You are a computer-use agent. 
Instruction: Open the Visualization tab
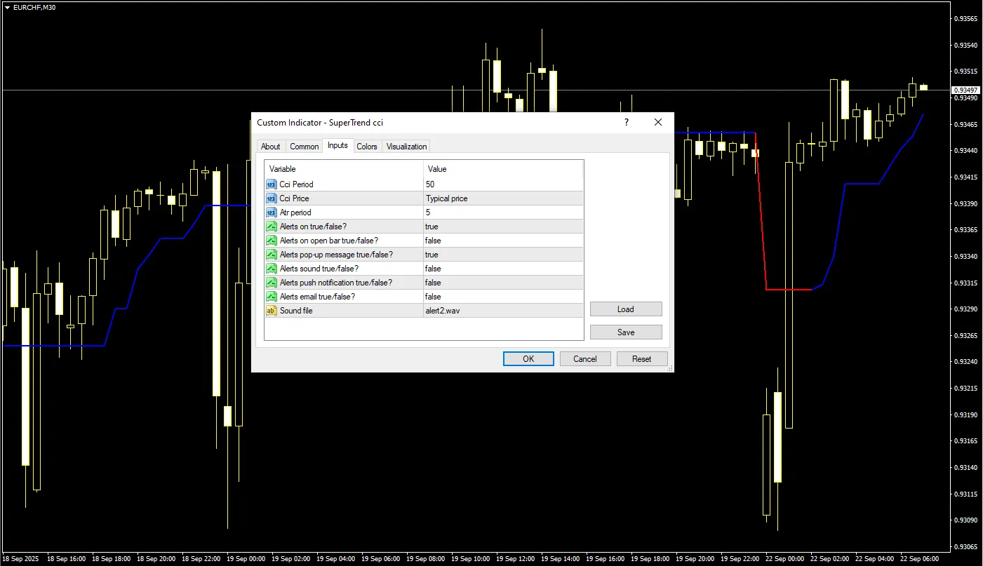406,147
